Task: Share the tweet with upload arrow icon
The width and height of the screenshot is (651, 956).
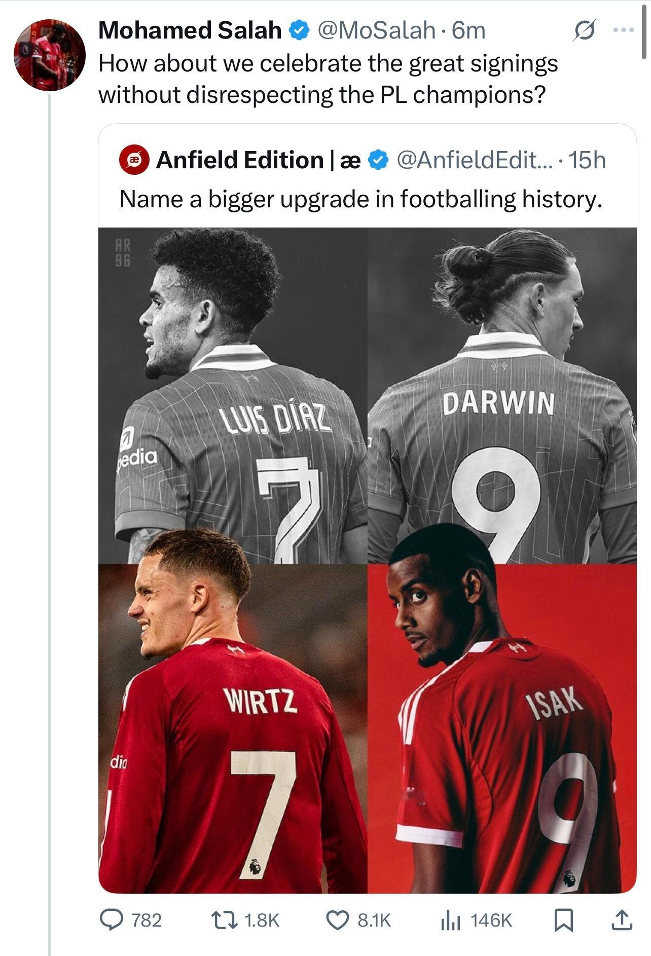Action: (622, 920)
